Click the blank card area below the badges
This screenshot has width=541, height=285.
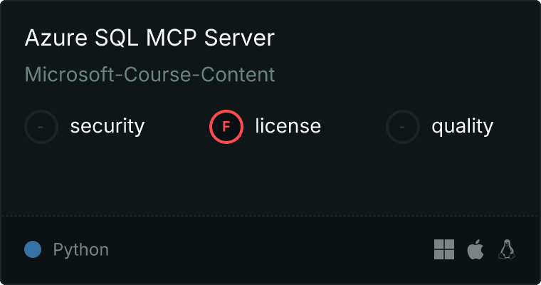(270, 180)
